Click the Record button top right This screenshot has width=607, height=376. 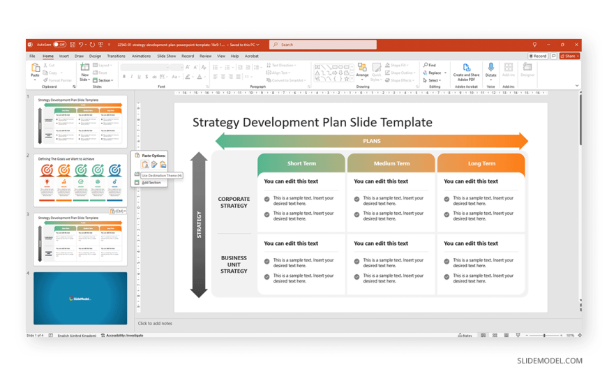(x=537, y=56)
